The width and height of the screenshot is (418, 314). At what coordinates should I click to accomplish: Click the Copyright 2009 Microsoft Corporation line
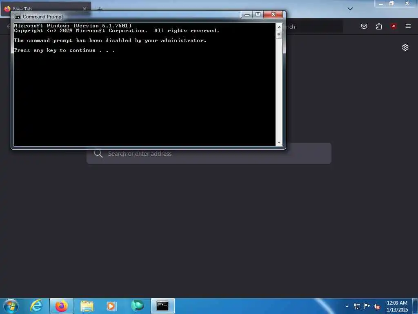click(117, 31)
